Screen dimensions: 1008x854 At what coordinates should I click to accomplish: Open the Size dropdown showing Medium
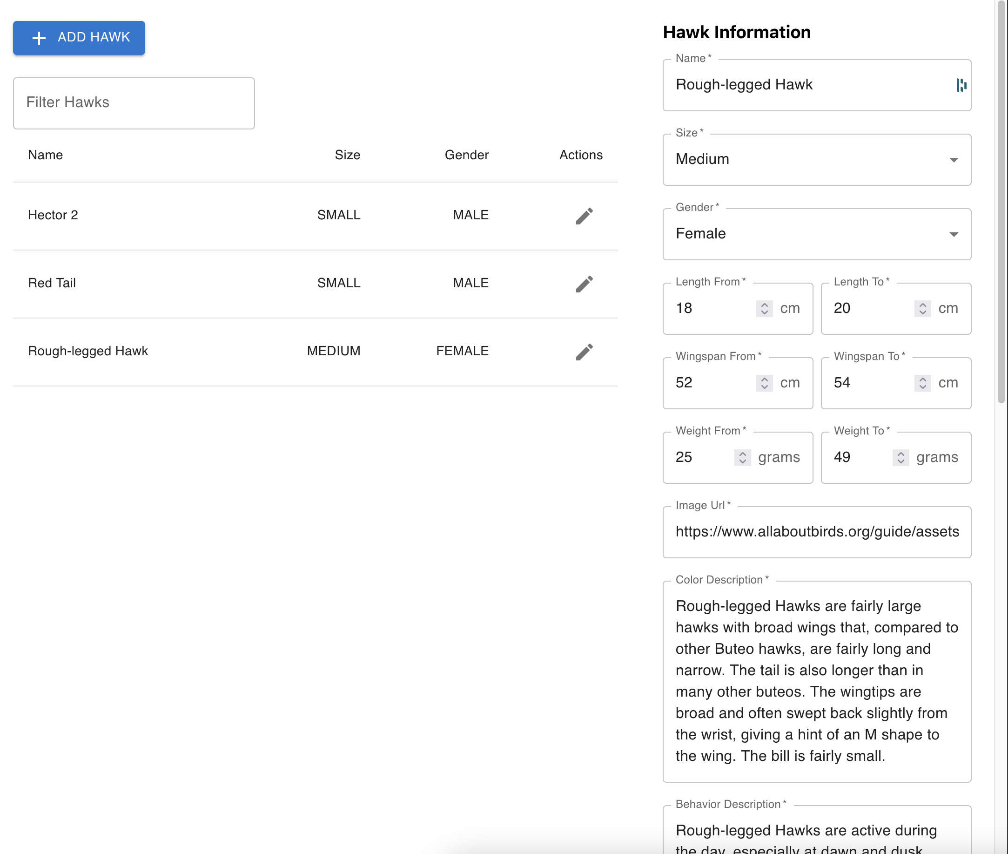point(816,160)
